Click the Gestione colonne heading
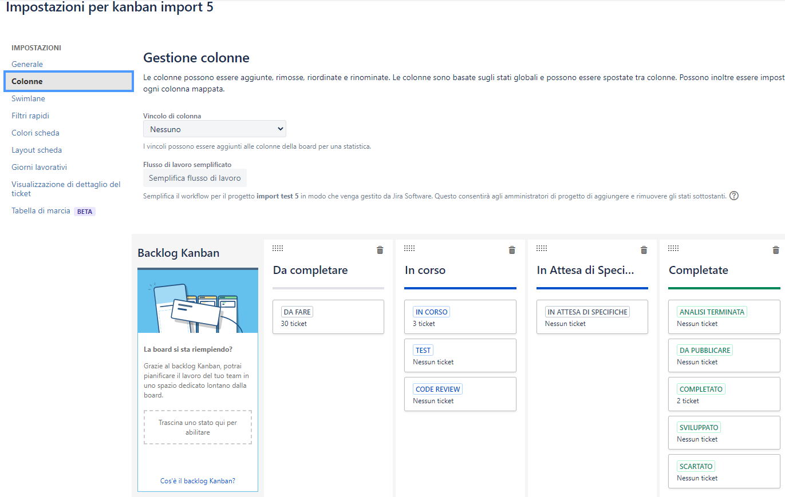The image size is (785, 497). pos(196,58)
